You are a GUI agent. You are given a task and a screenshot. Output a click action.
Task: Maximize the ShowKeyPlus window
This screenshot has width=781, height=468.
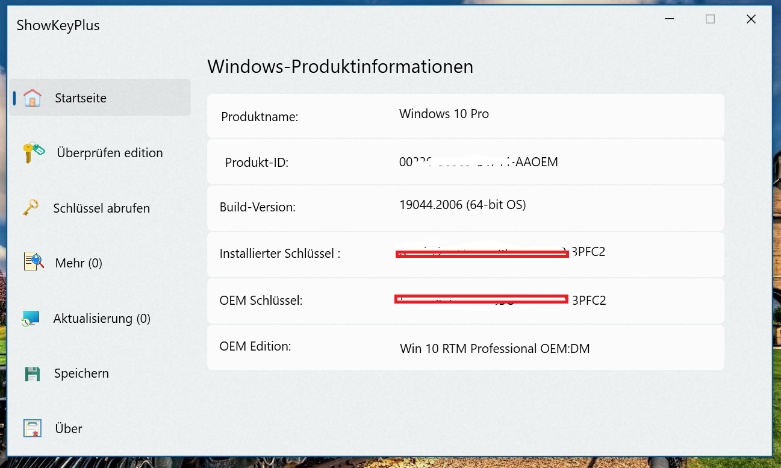coord(710,19)
